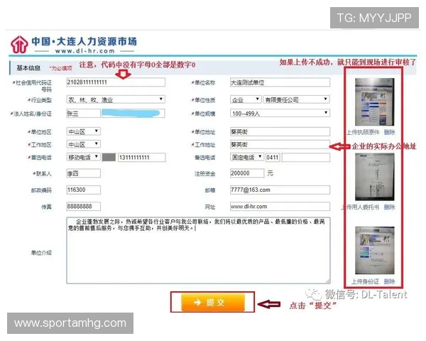Image resolution: width=426 pixels, height=341 pixels.
Task: Open the 备选电话 固定电话 dropdown
Action: (247, 157)
